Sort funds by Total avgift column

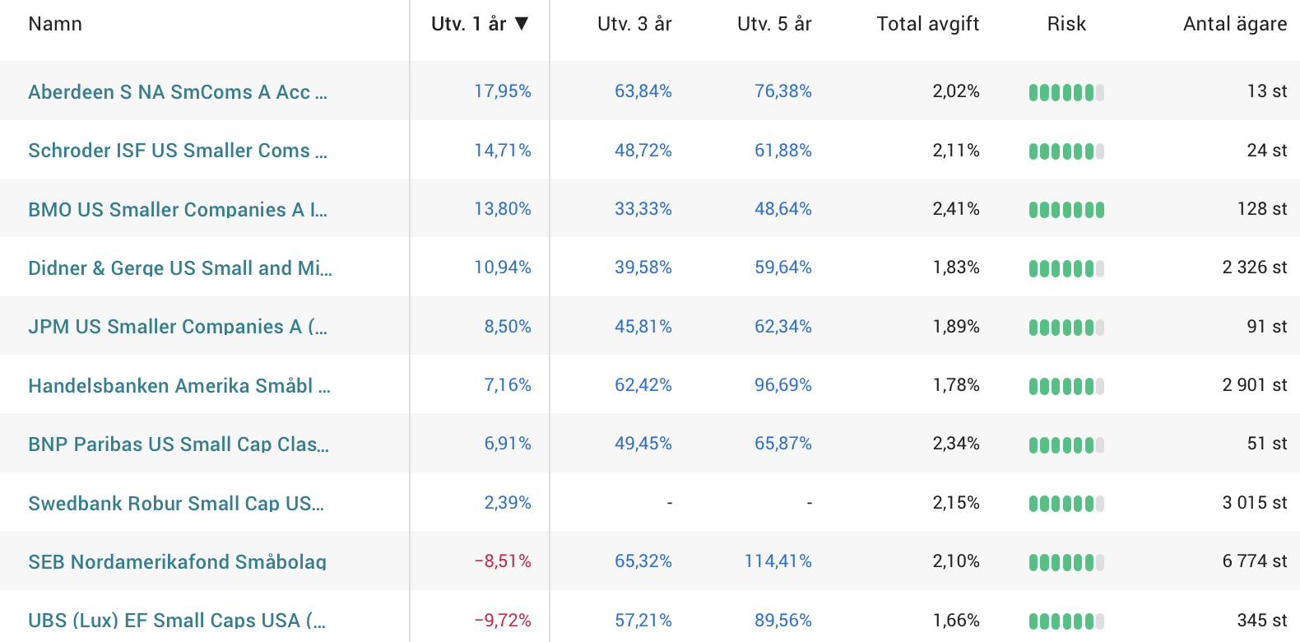coord(927,24)
